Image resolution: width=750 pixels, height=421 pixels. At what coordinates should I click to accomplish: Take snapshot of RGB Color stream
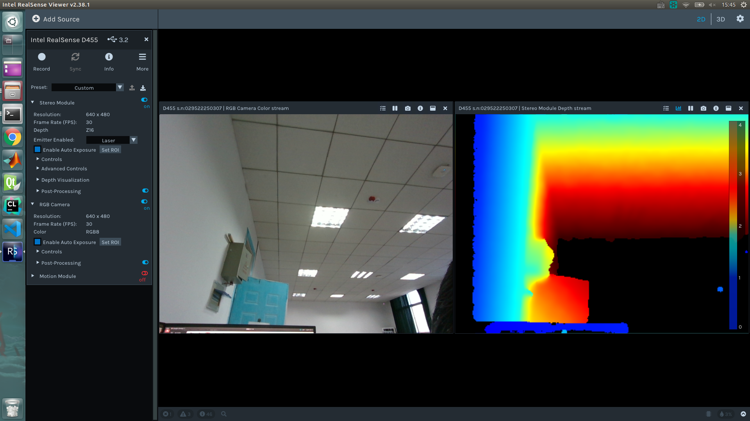[408, 108]
